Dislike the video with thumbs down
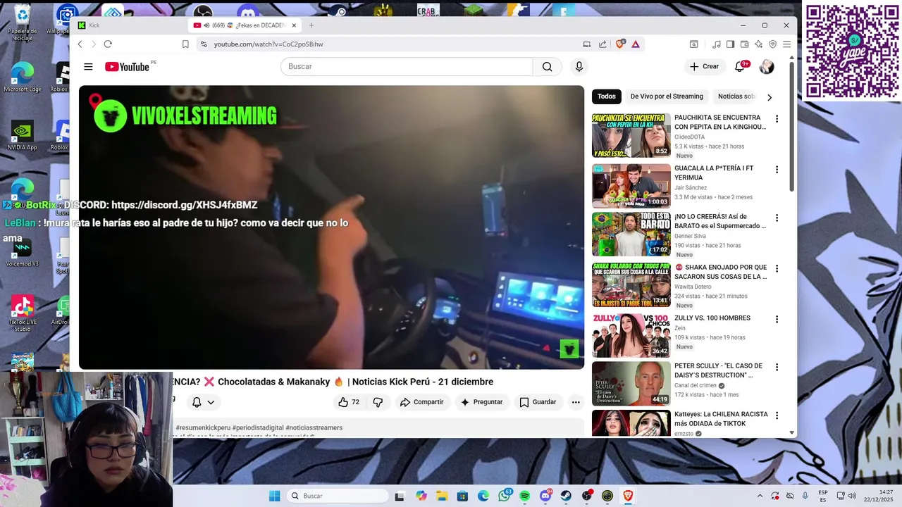This screenshot has height=507, width=902. 378,402
